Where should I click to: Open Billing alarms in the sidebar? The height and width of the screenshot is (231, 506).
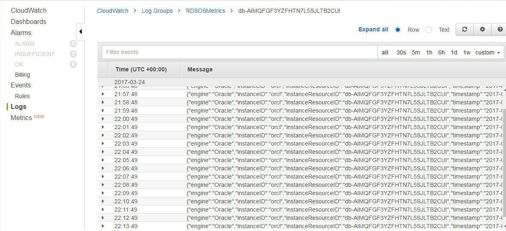(x=22, y=75)
